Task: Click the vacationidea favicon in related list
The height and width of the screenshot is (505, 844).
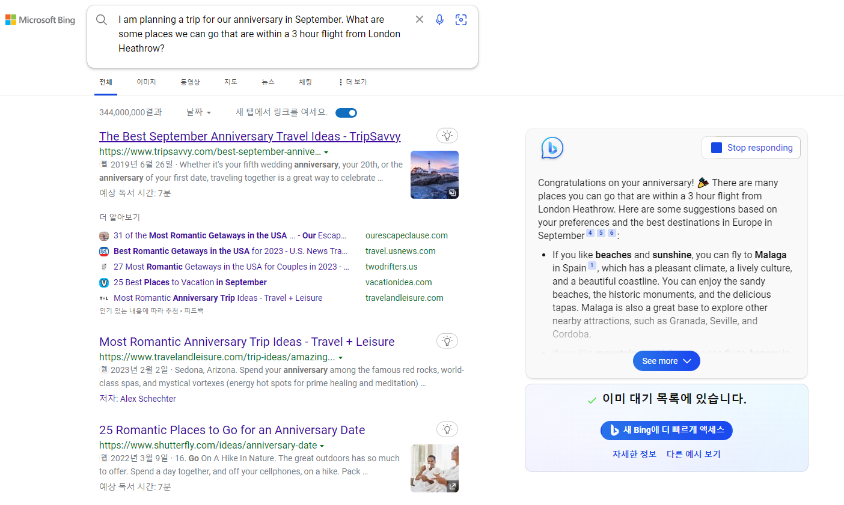Action: pyautogui.click(x=104, y=283)
